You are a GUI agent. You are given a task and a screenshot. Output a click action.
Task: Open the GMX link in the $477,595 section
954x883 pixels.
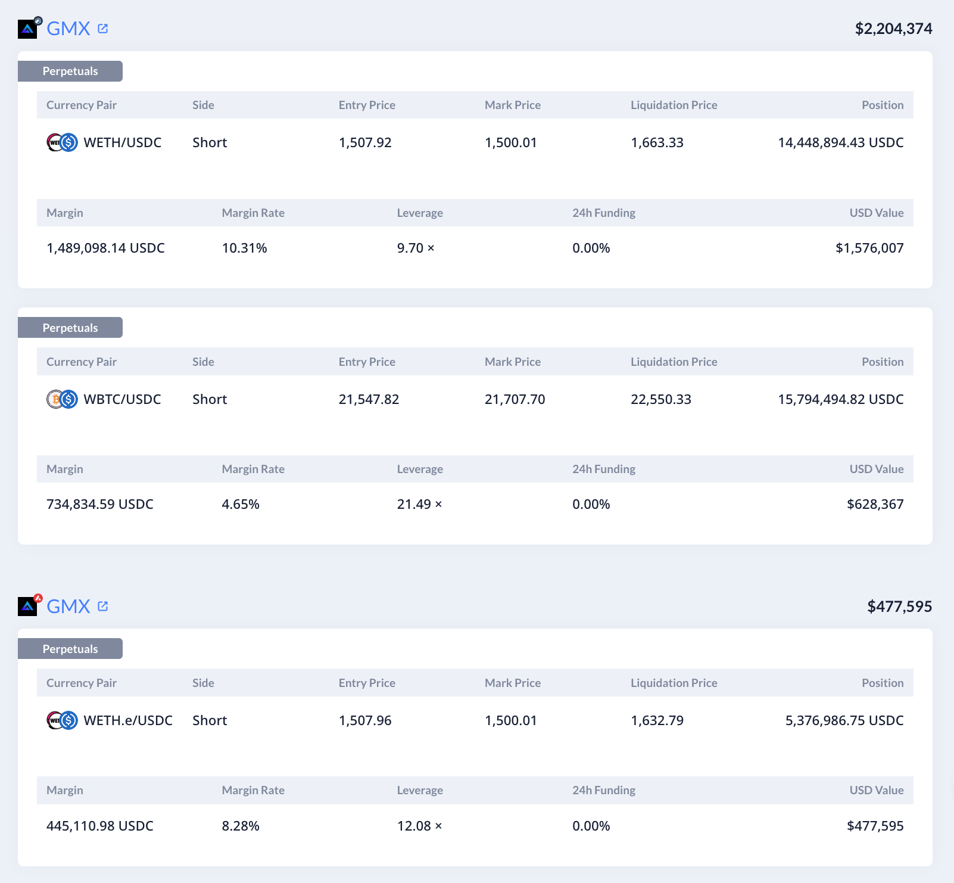tap(68, 607)
